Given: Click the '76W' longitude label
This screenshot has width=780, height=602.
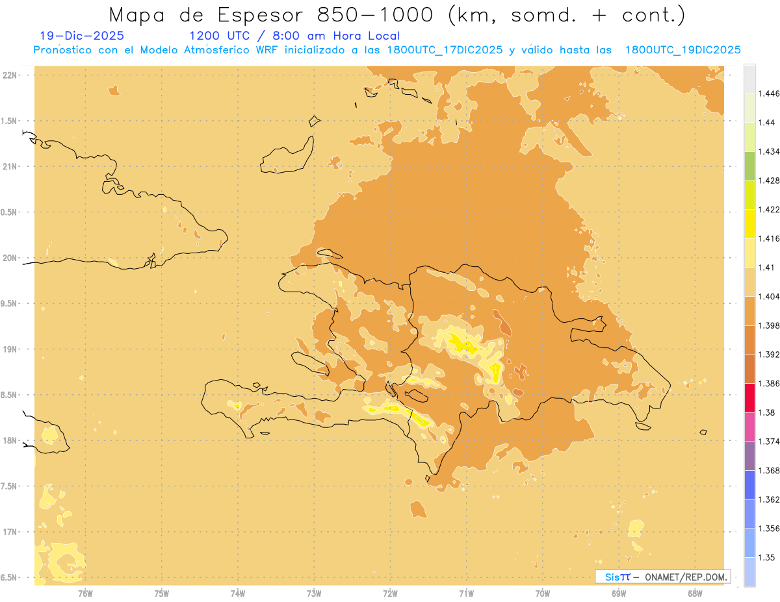Looking at the screenshot, I should pos(85,593).
